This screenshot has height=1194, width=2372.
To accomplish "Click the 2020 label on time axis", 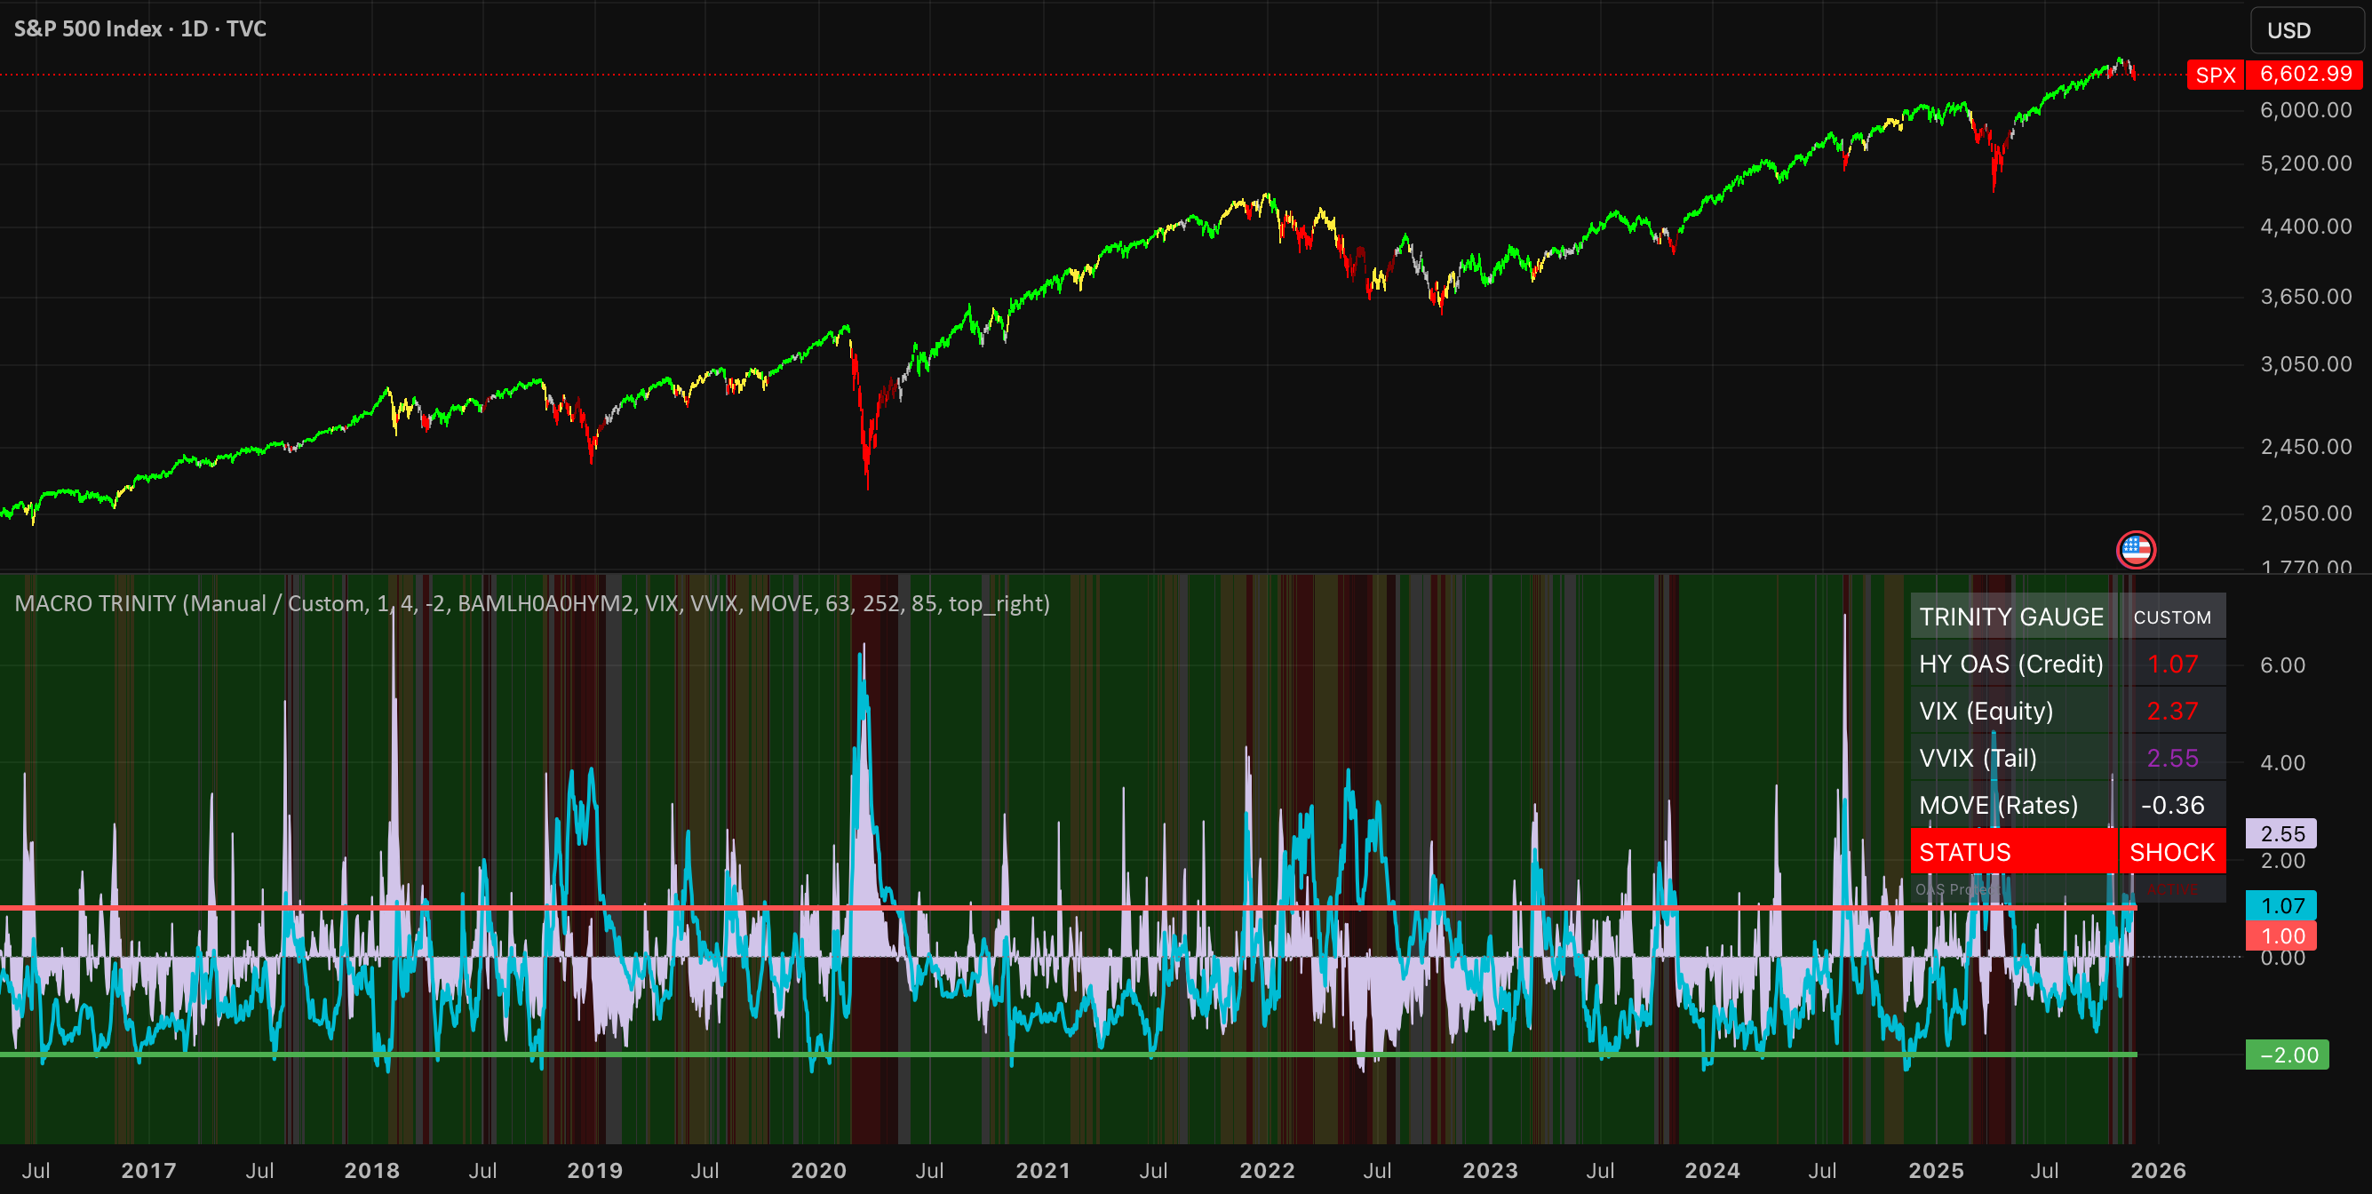I will (817, 1170).
